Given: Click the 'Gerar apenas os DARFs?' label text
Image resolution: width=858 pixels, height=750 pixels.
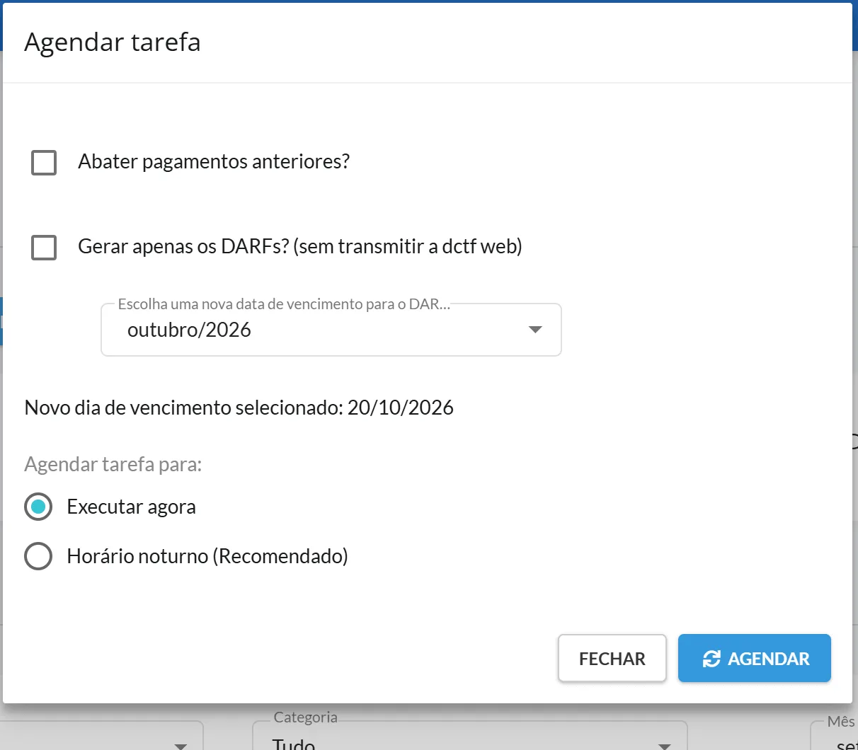Looking at the screenshot, I should [300, 246].
